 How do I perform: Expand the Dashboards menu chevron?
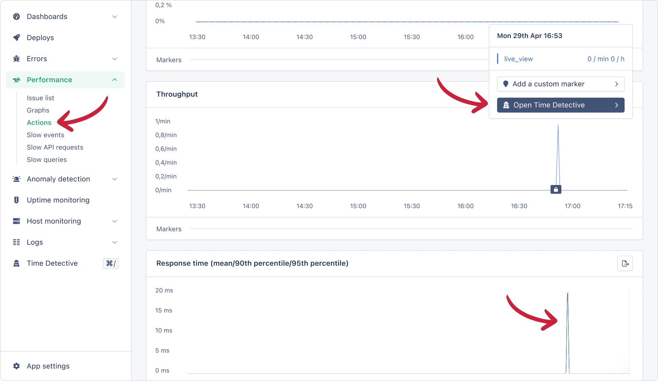pyautogui.click(x=115, y=16)
